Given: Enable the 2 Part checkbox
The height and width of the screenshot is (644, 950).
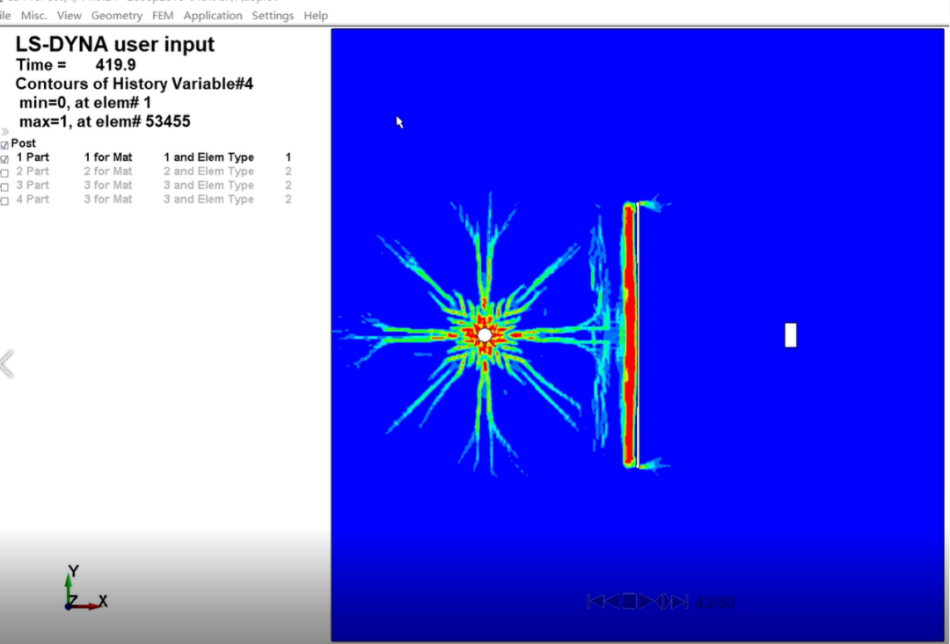Looking at the screenshot, I should [5, 172].
